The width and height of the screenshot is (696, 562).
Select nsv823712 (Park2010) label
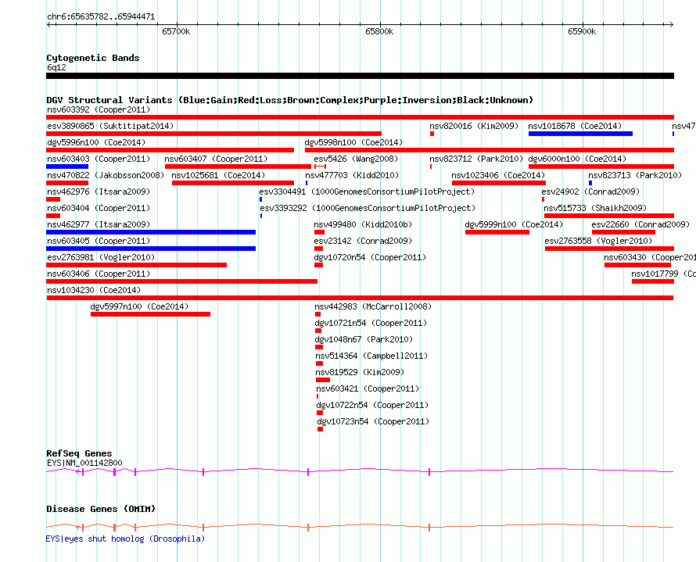coord(476,159)
